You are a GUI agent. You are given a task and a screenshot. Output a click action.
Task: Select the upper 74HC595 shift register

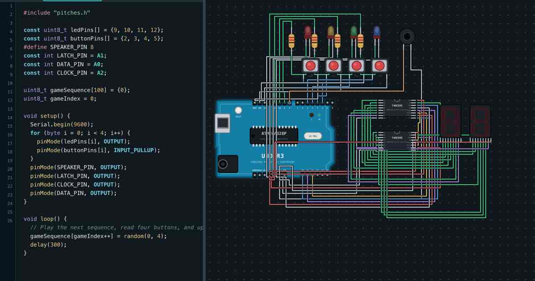tap(397, 108)
